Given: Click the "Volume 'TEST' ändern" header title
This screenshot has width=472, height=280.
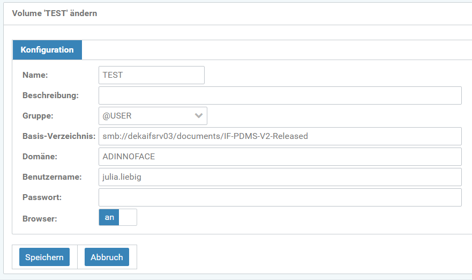Looking at the screenshot, I should click(x=55, y=13).
